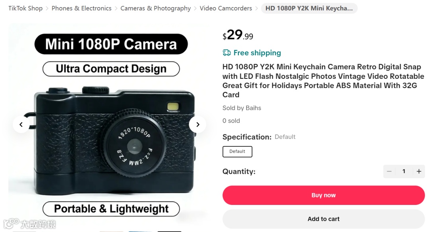430x232 pixels.
Task: Click the Free shipping label
Action: 257,53
